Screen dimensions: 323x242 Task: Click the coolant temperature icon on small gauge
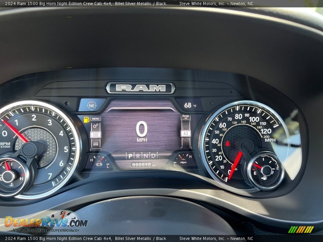[x=11, y=185]
